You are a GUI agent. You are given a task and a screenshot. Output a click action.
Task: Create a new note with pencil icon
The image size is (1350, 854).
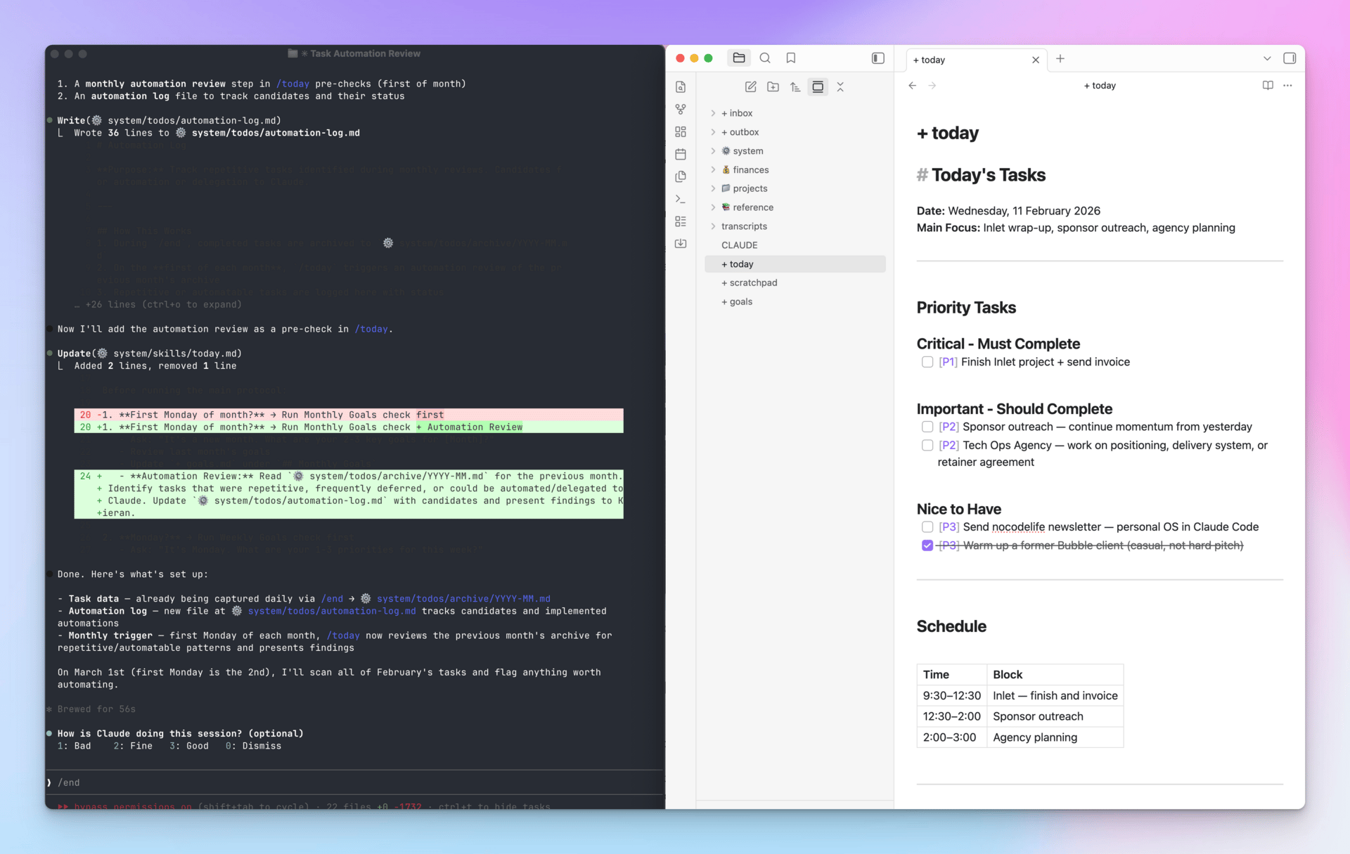pyautogui.click(x=750, y=86)
